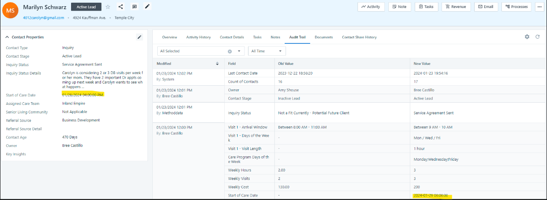Screen dimensions: 547x200
Task: Open the audit trail settings gear
Action: pyautogui.click(x=527, y=37)
